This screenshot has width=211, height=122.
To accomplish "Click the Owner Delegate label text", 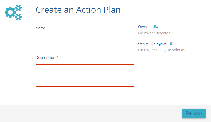I will [x=152, y=43].
